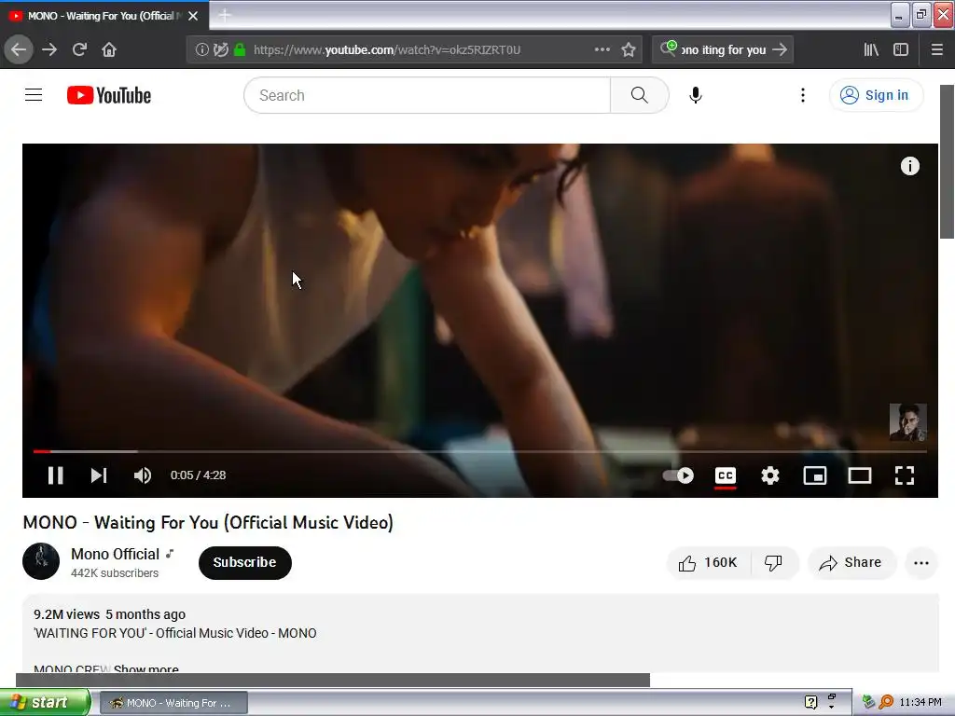The width and height of the screenshot is (955, 716).
Task: Click the Sign in button
Action: coord(876,95)
